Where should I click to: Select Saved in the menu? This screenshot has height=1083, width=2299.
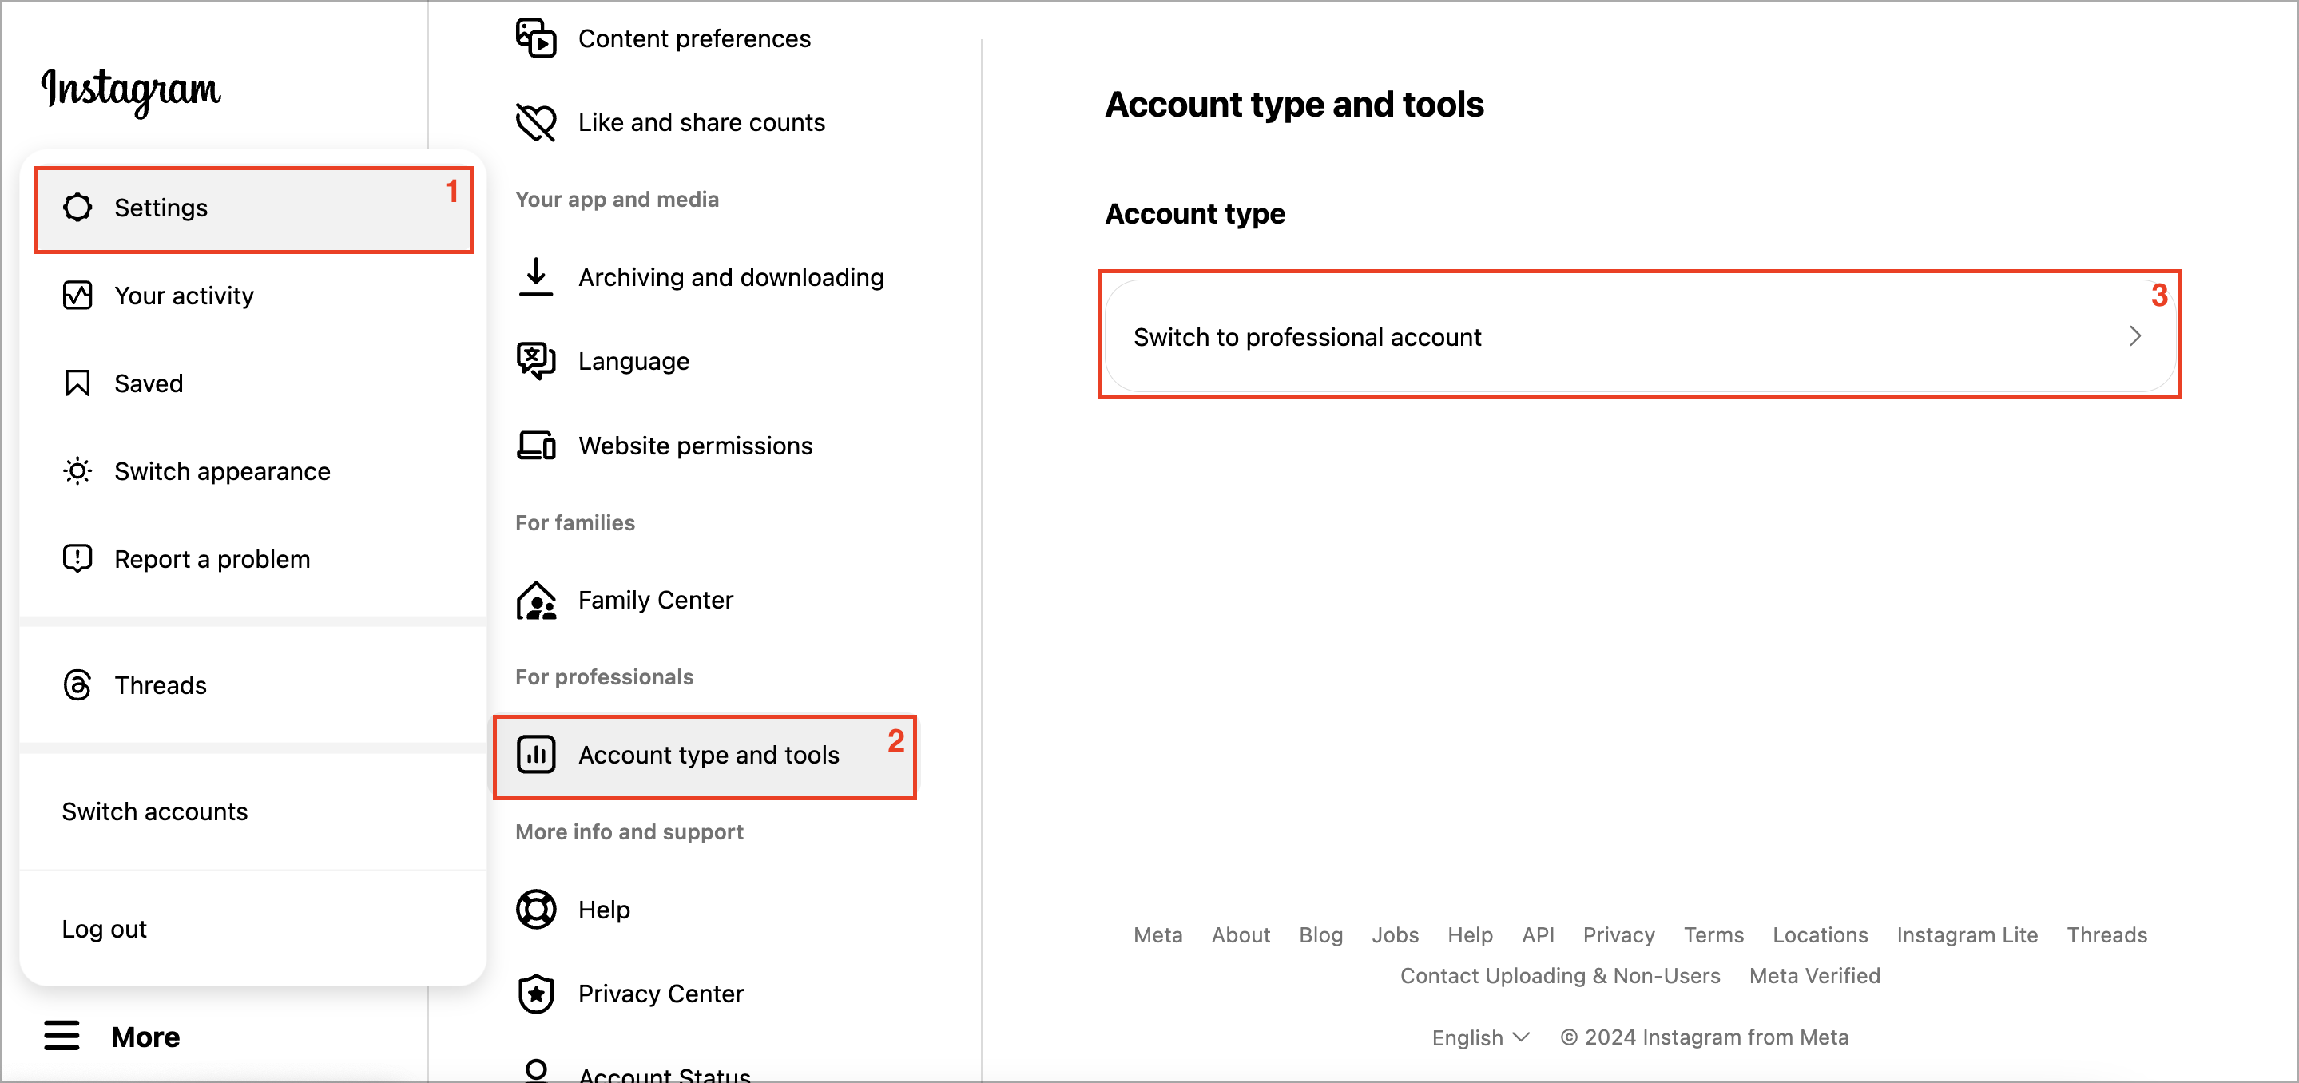pyautogui.click(x=253, y=383)
